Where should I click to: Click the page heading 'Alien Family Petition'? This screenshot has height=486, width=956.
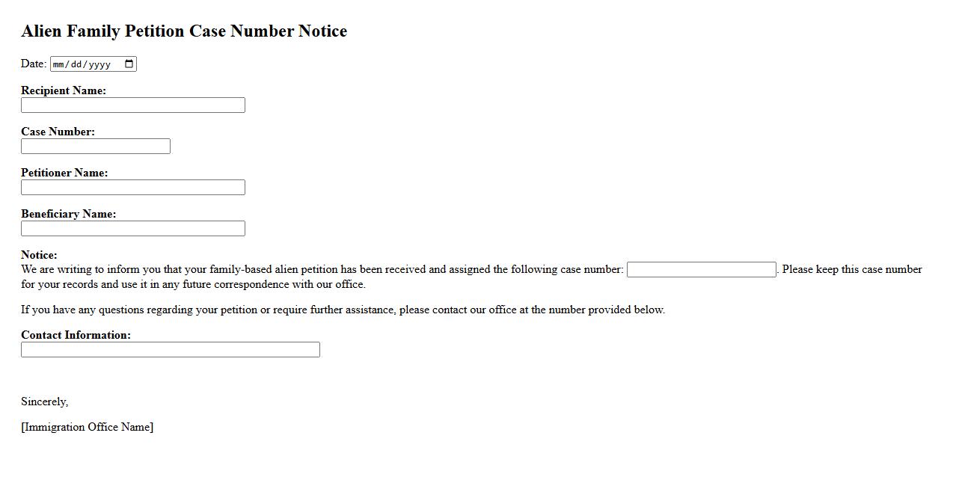pyautogui.click(x=184, y=31)
